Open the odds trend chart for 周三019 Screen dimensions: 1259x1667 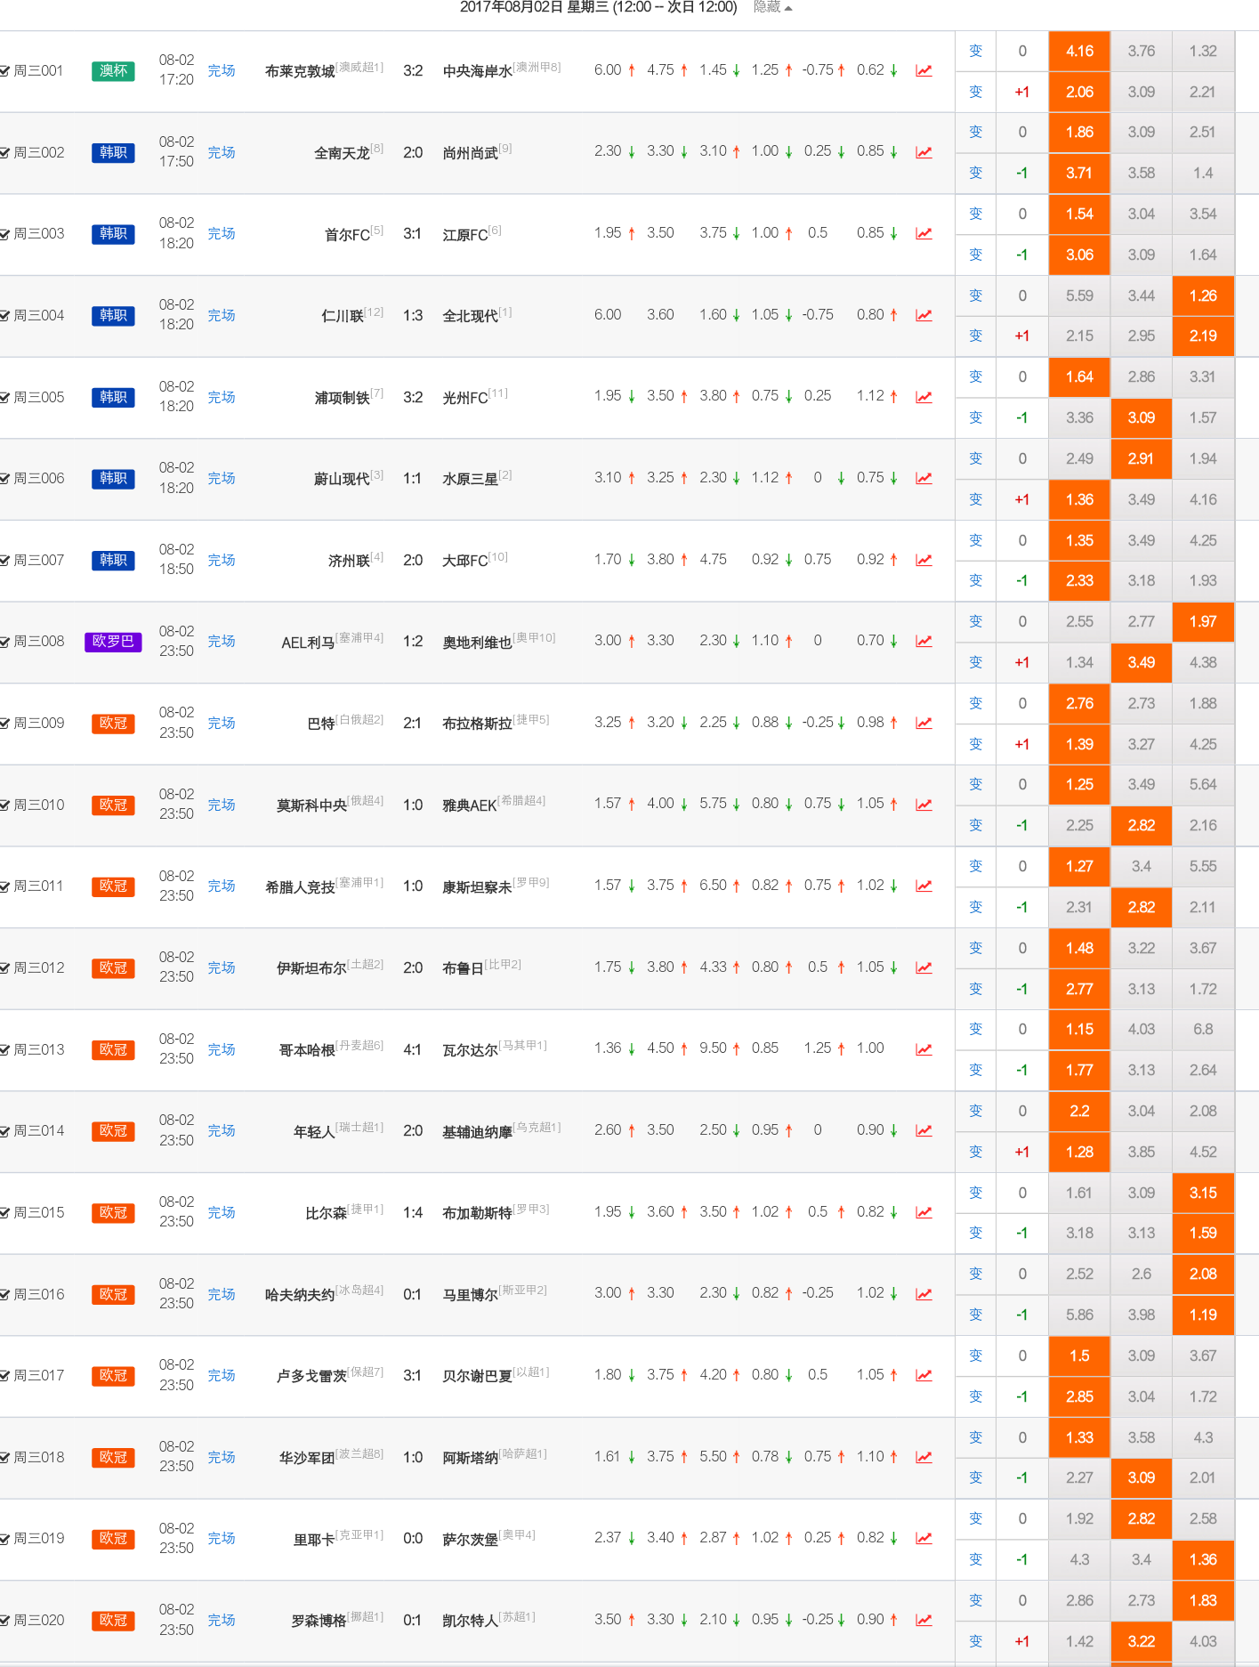pyautogui.click(x=924, y=1538)
